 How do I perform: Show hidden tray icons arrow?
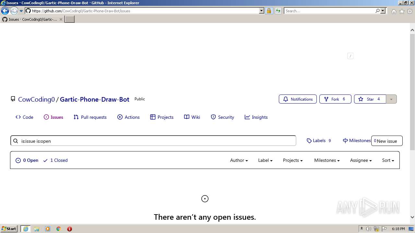[x=362, y=229]
